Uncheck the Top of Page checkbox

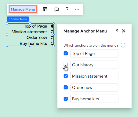click(x=66, y=53)
